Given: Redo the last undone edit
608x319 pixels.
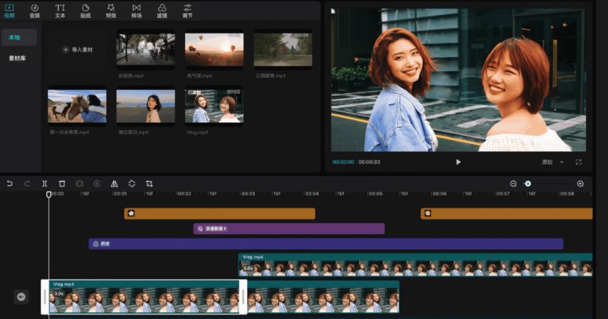Looking at the screenshot, I should [x=27, y=184].
